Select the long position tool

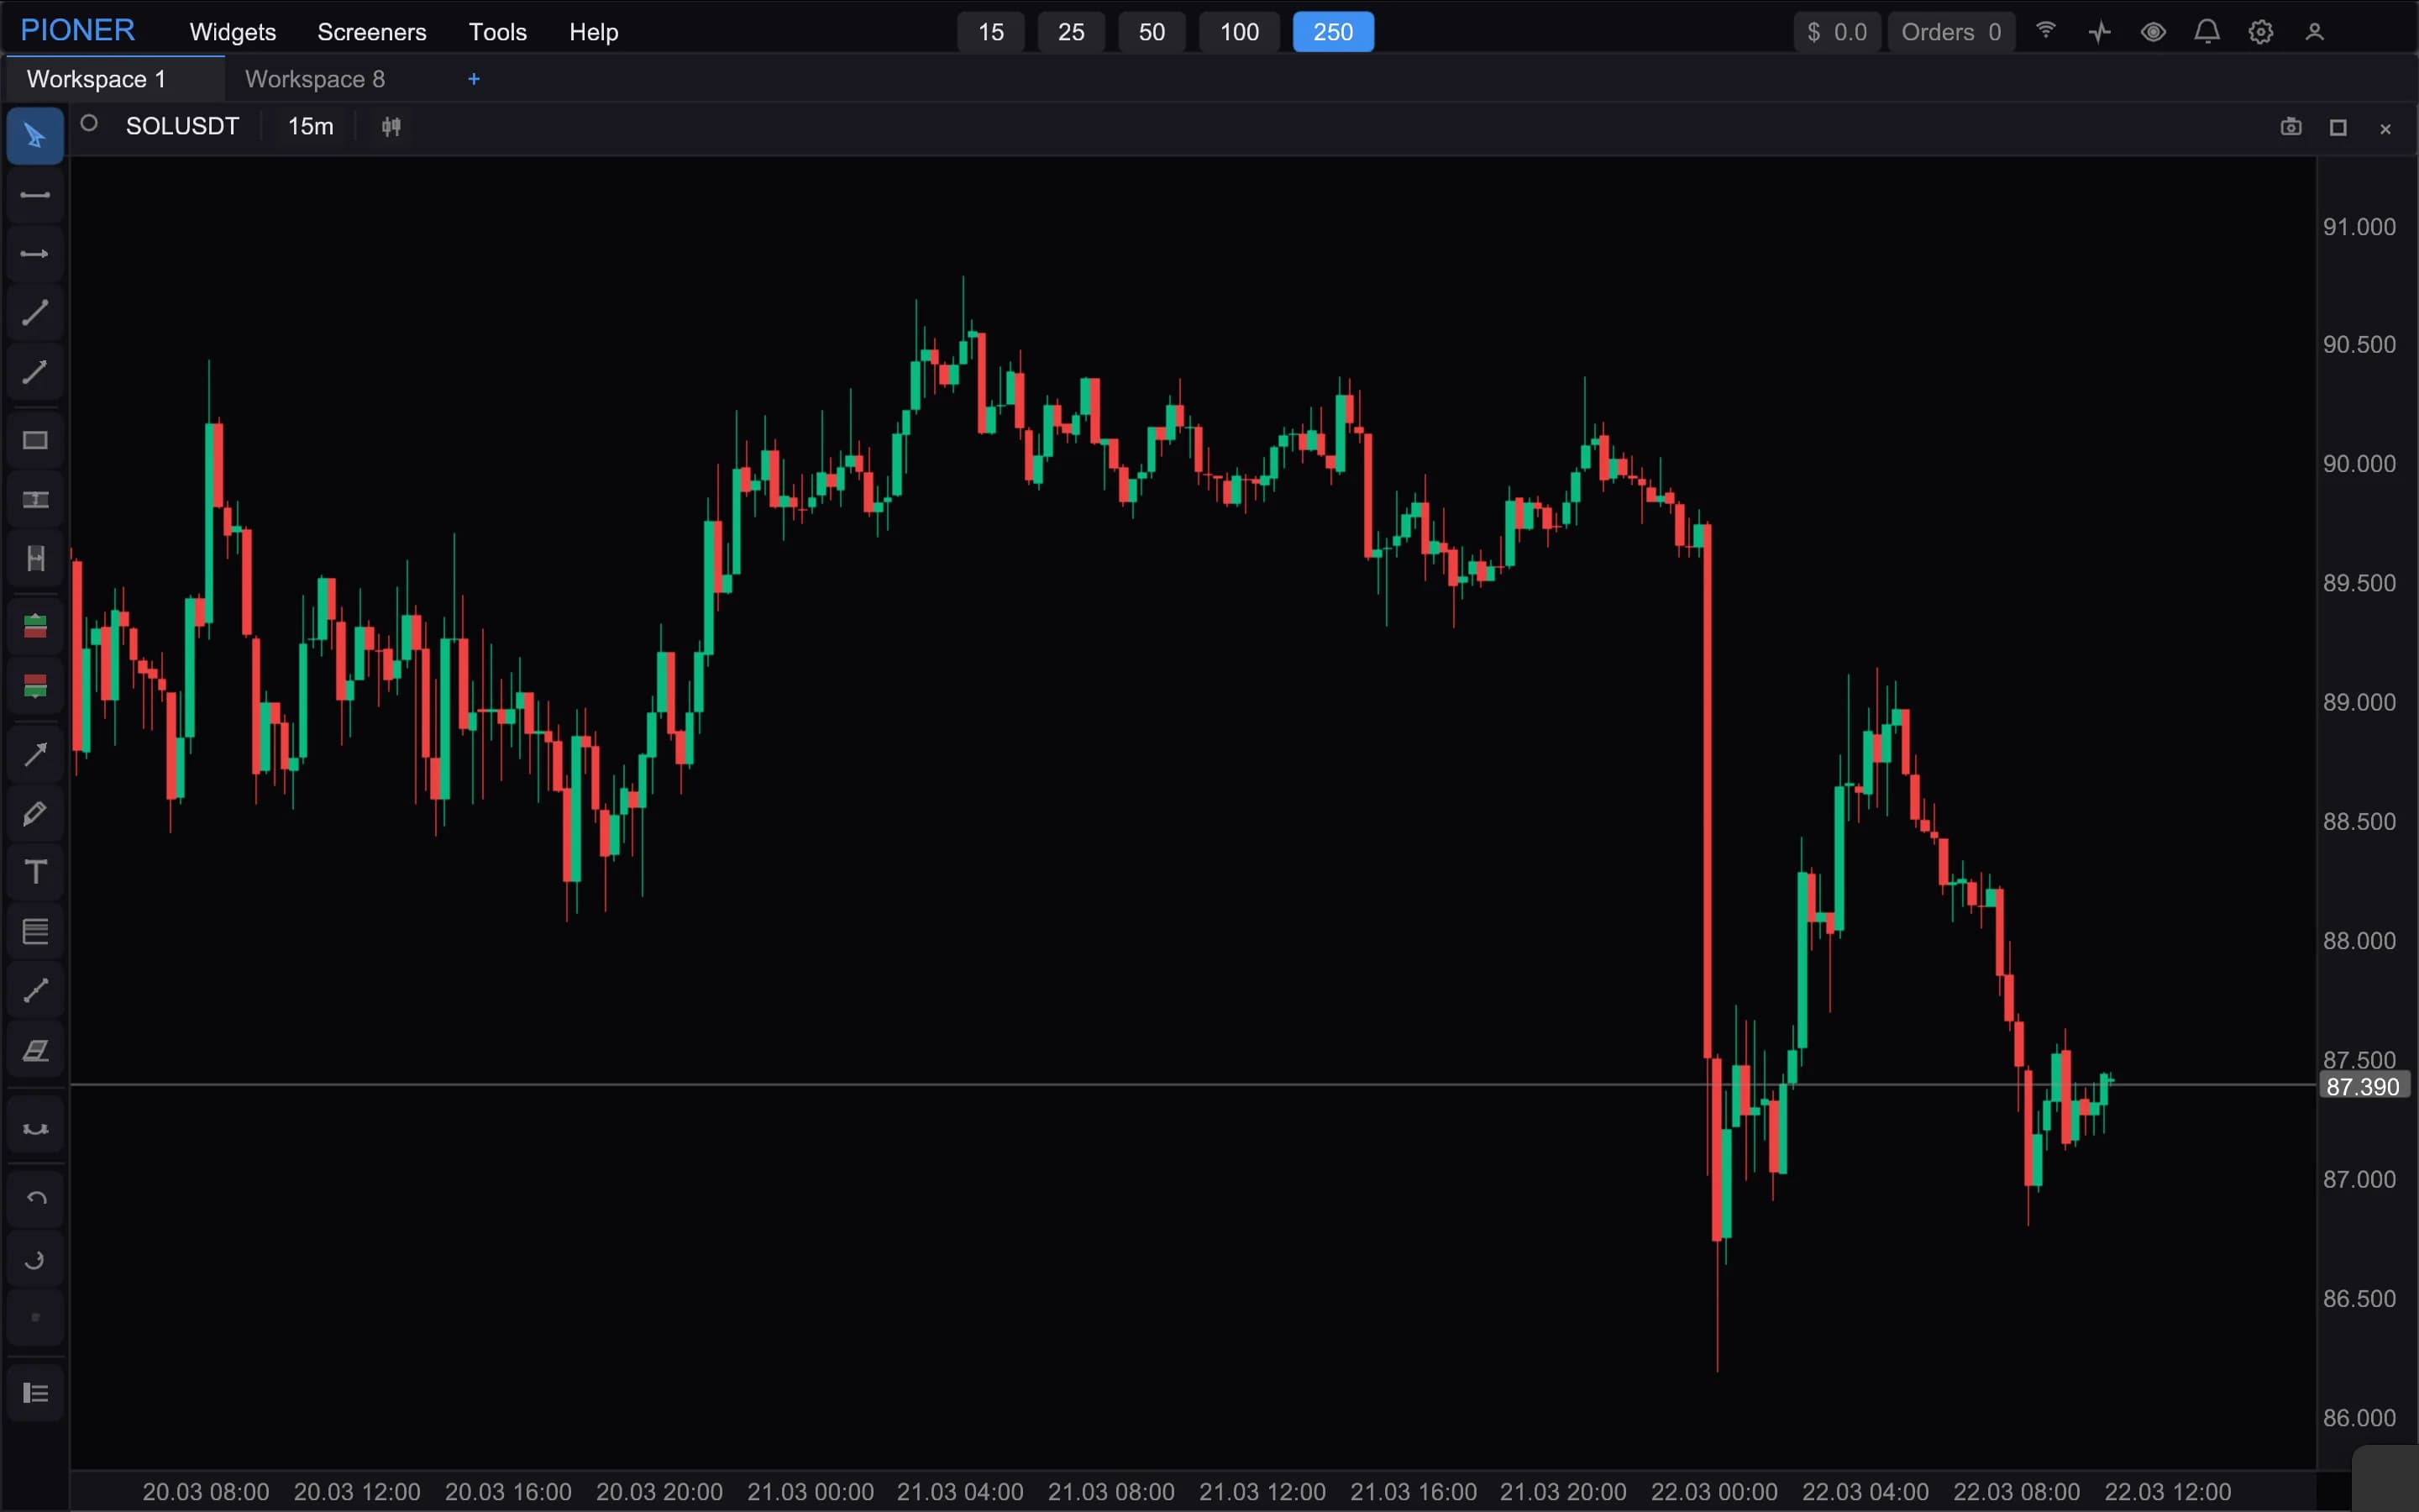click(x=35, y=627)
